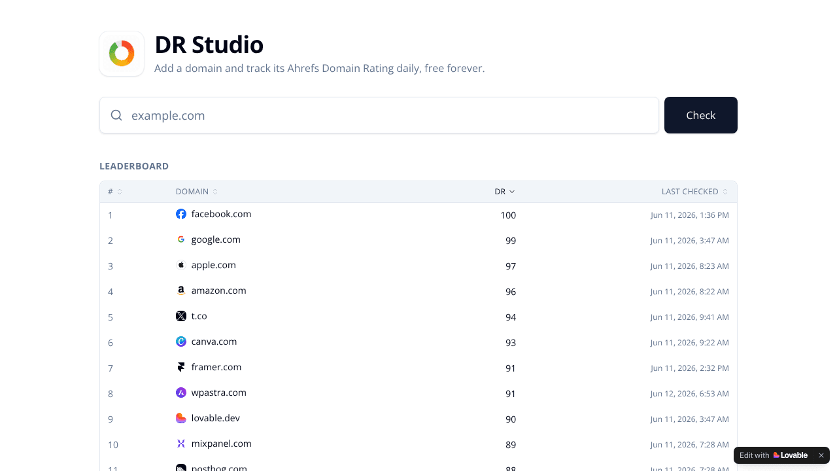Screen dimensions: 837x471
Task: Click the wpastra.com favicon
Action: coord(181,392)
